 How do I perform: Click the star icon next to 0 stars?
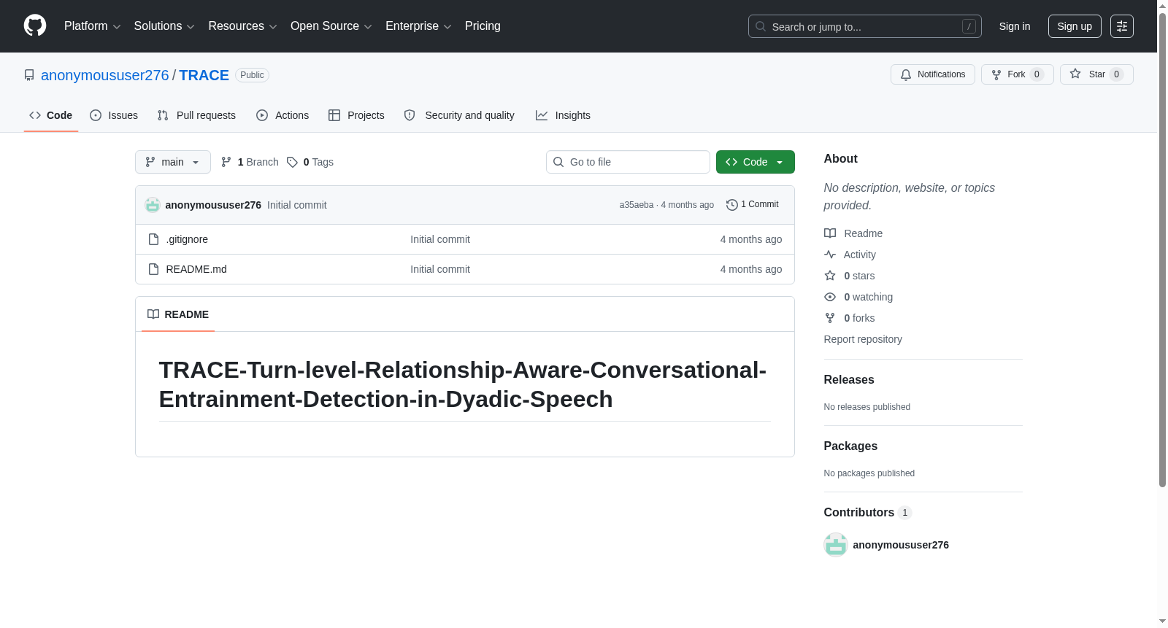830,276
